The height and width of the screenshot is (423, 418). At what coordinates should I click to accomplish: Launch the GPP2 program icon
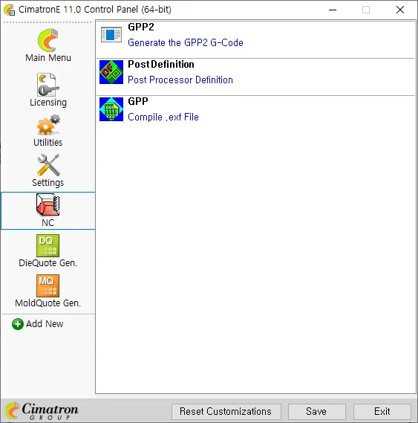point(111,34)
